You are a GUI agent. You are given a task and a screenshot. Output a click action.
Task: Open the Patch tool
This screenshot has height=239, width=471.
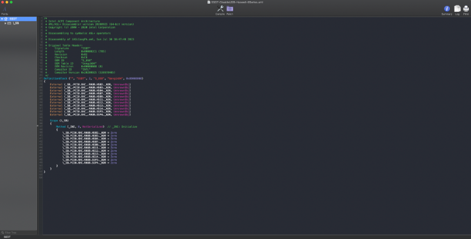coord(230,9)
